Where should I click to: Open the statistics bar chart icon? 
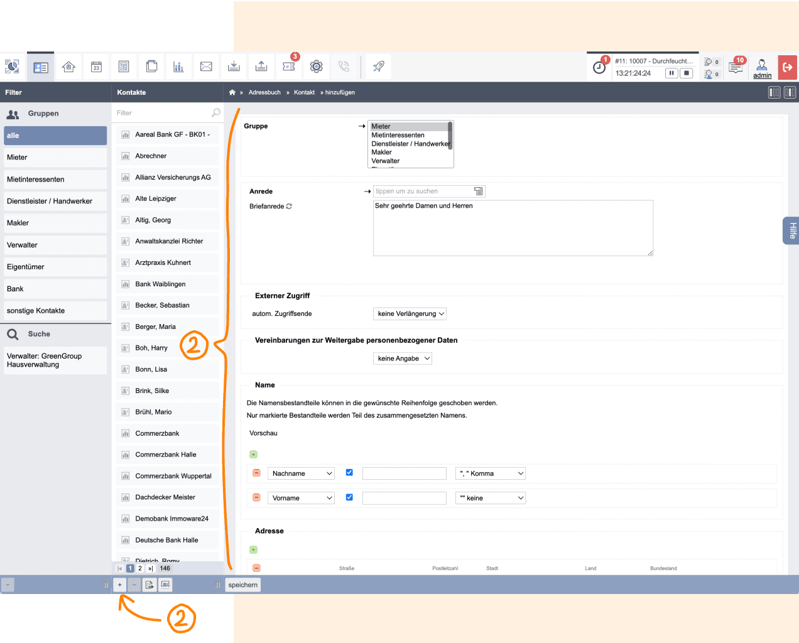pyautogui.click(x=178, y=67)
